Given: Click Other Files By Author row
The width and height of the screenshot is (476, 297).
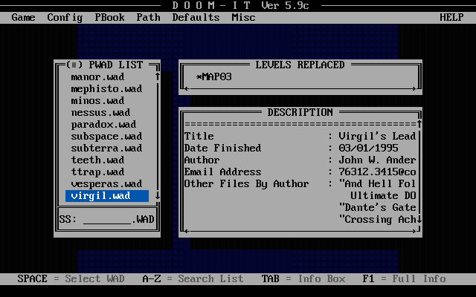Looking at the screenshot, I should coord(300,183).
